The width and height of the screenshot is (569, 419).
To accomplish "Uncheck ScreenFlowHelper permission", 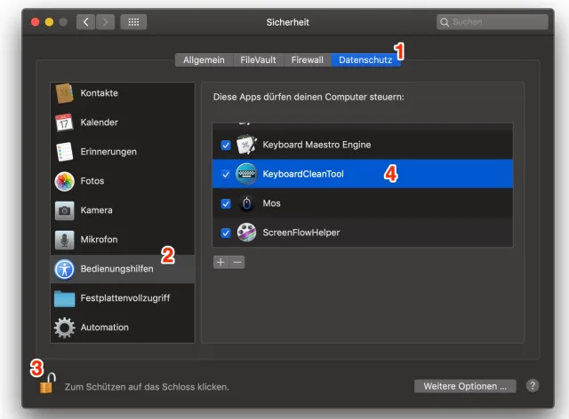I will (226, 233).
